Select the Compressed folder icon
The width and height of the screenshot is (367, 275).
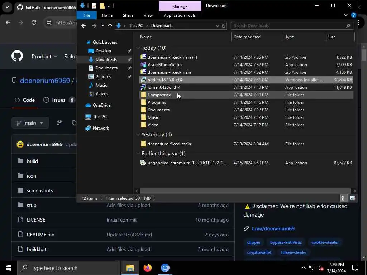[143, 95]
